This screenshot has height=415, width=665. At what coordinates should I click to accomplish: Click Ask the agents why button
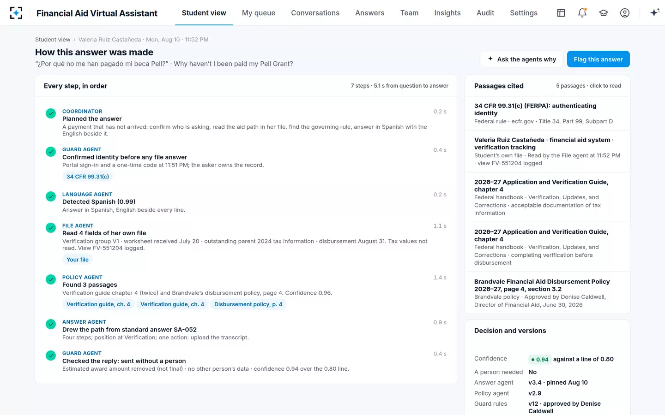tap(521, 59)
